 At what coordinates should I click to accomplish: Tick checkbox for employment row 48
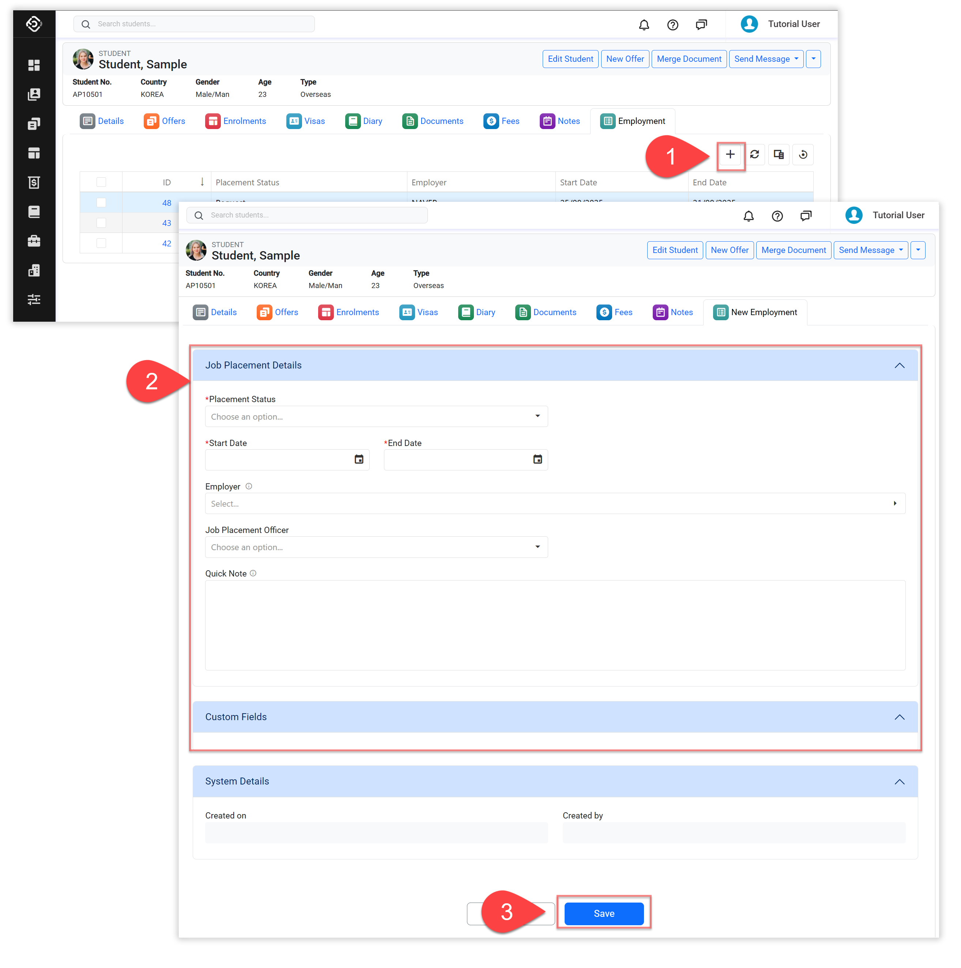tap(101, 203)
